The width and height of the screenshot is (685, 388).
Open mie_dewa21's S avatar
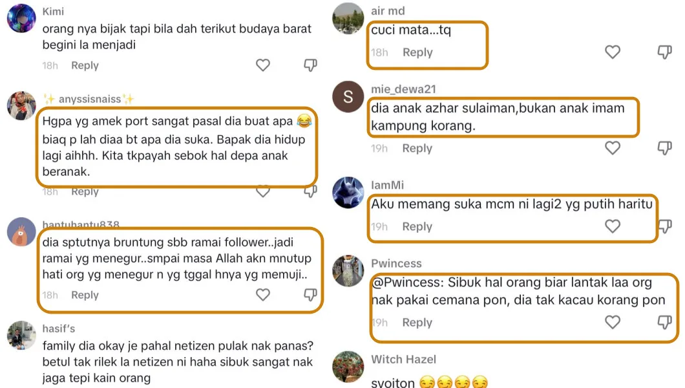point(348,96)
